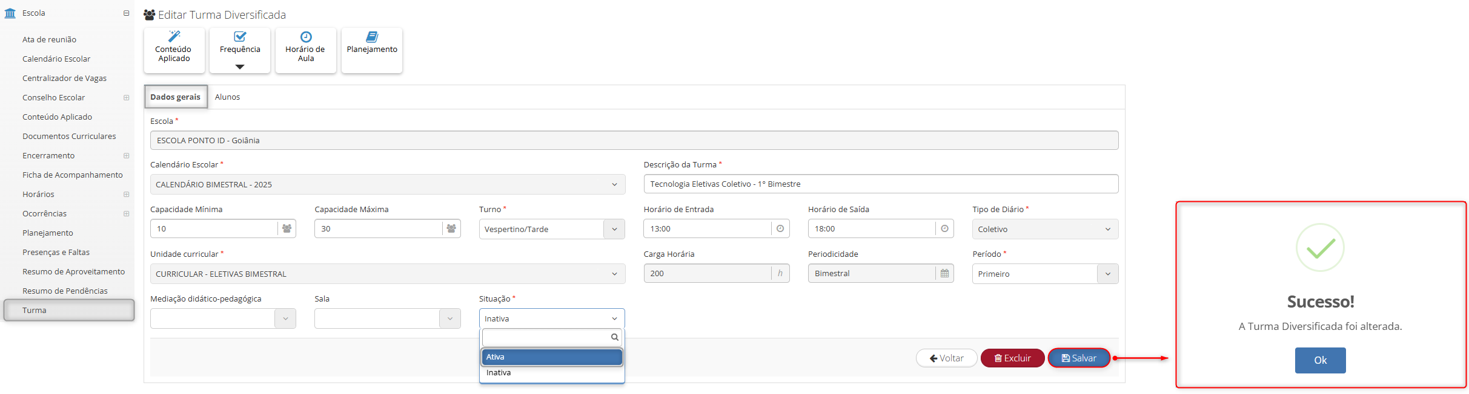Click the Frequência checkmark icon
The image size is (1469, 394).
tap(240, 36)
